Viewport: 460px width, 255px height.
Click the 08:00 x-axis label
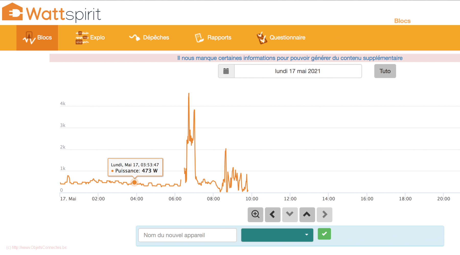pyautogui.click(x=213, y=199)
